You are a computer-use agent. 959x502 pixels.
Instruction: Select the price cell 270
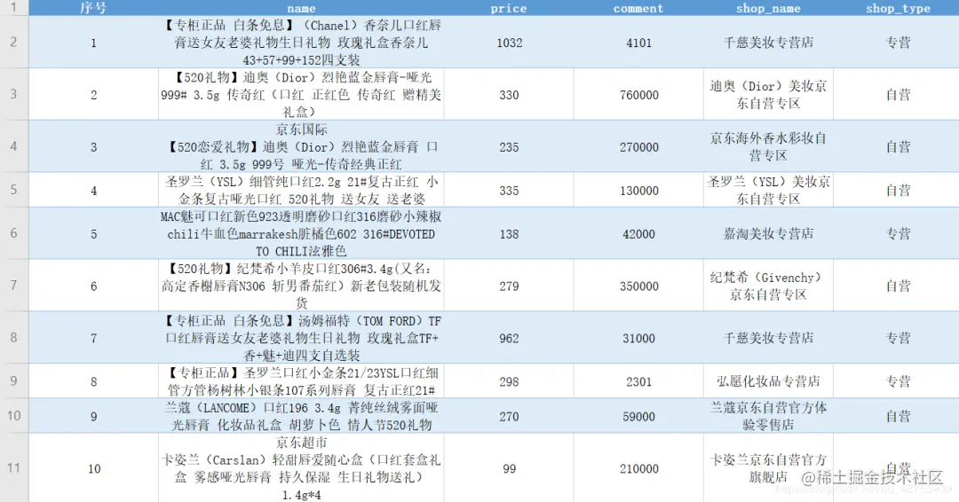(x=509, y=416)
